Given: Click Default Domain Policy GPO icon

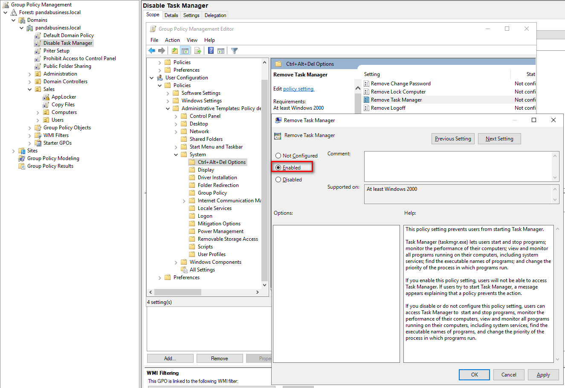Looking at the screenshot, I should pos(38,35).
